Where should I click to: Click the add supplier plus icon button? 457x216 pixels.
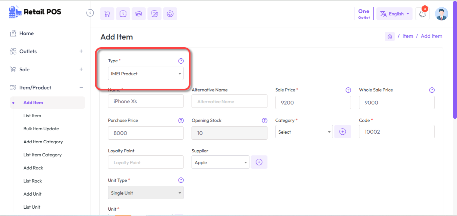(259, 162)
